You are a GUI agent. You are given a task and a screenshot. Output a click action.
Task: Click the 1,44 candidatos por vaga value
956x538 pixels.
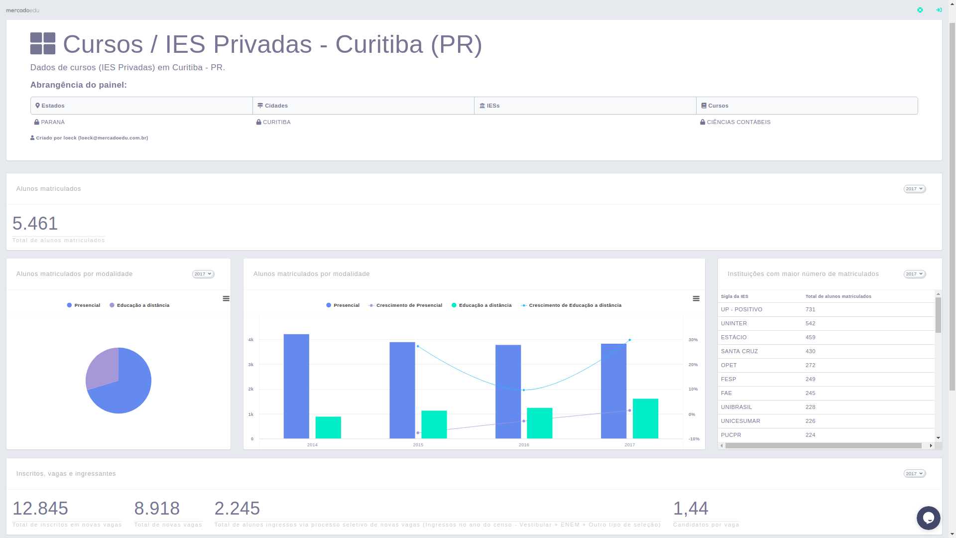tap(691, 509)
